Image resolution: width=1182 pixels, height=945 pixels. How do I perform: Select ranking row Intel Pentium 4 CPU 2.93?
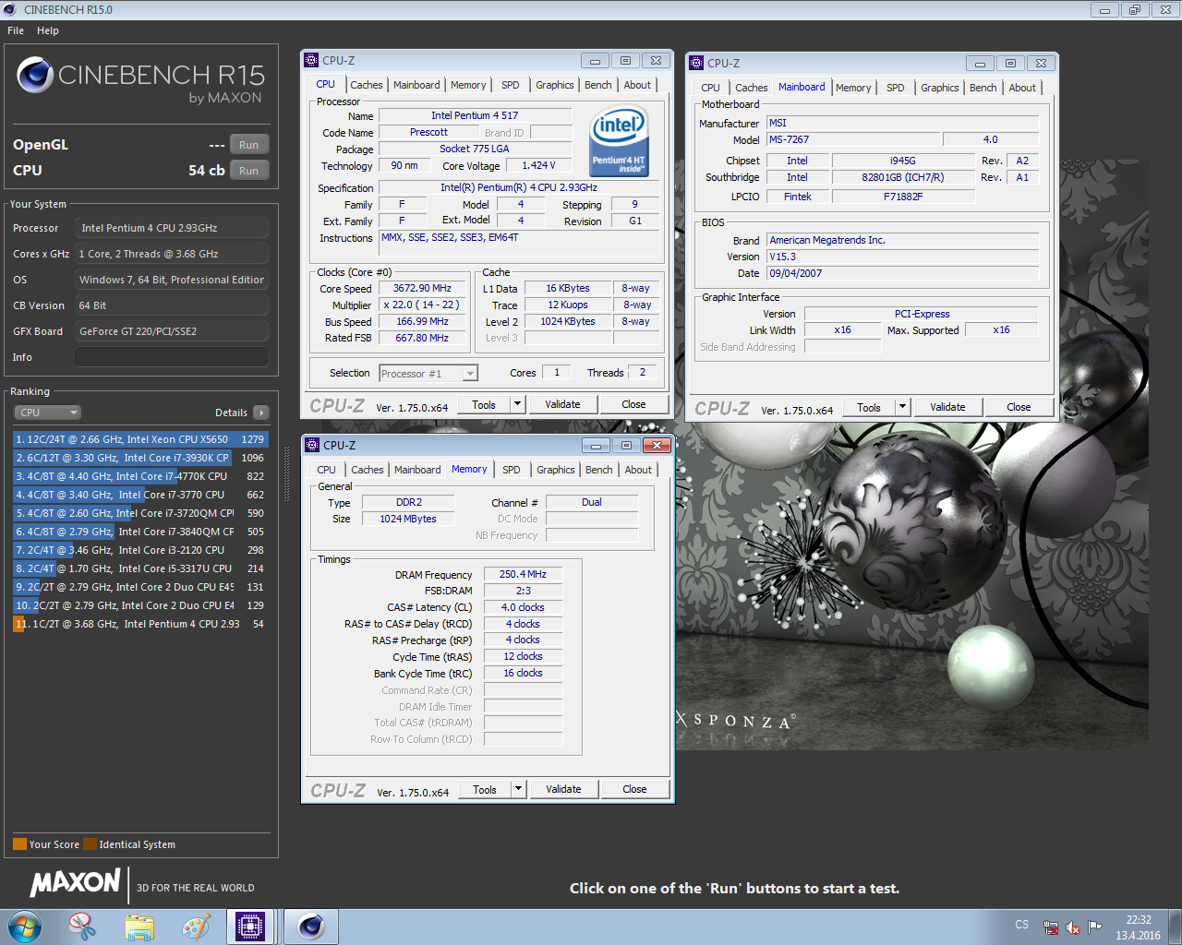(140, 624)
